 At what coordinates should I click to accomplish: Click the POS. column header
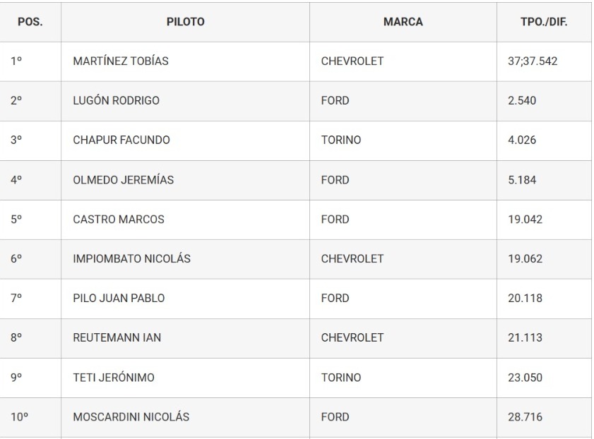click(30, 22)
